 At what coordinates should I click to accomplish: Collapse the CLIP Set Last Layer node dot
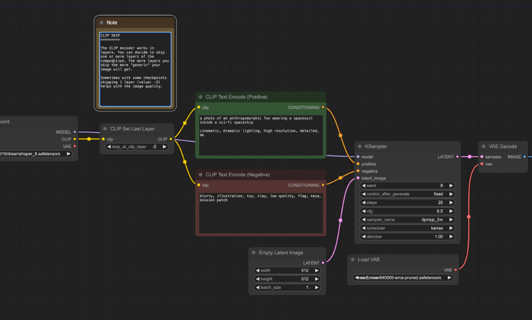pos(105,129)
